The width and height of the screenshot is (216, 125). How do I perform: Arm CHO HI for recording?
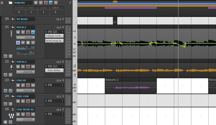pos(28,85)
